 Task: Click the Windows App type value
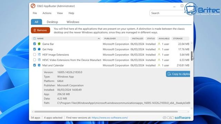tap(66, 76)
